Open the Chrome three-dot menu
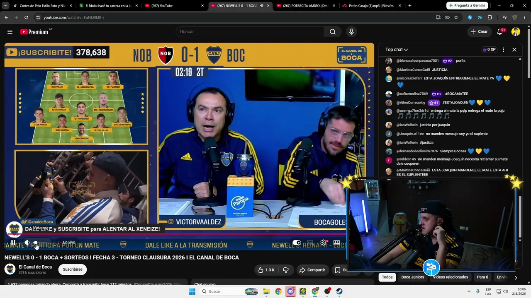Image resolution: width=531 pixels, height=298 pixels. click(x=525, y=17)
